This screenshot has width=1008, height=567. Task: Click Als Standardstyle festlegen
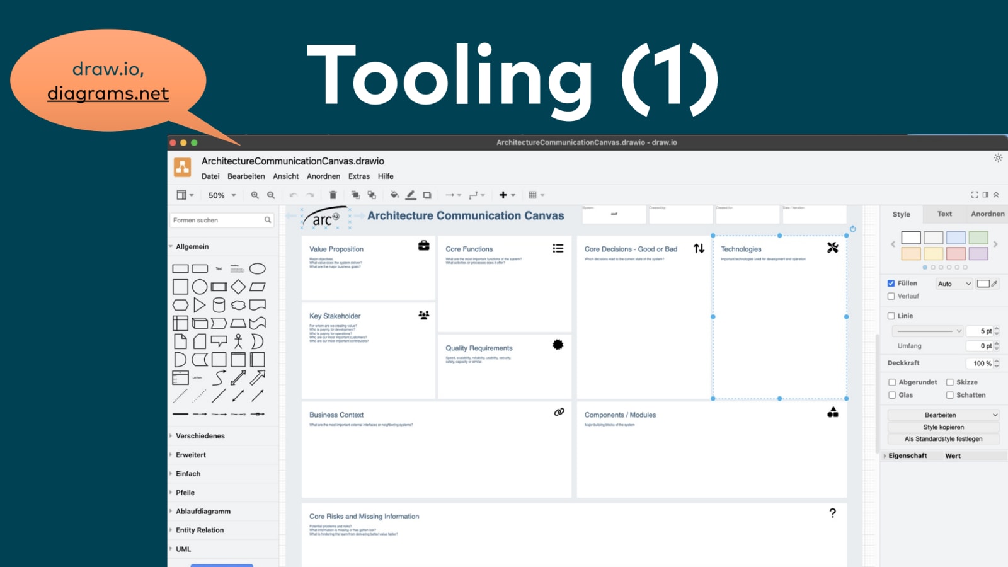[944, 439]
